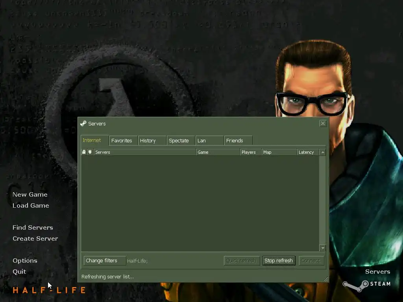Open Load Game from main menu

coord(31,206)
